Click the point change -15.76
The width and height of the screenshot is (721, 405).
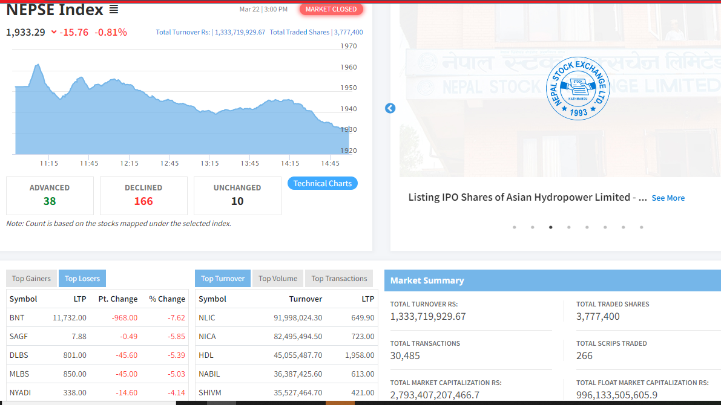(74, 32)
